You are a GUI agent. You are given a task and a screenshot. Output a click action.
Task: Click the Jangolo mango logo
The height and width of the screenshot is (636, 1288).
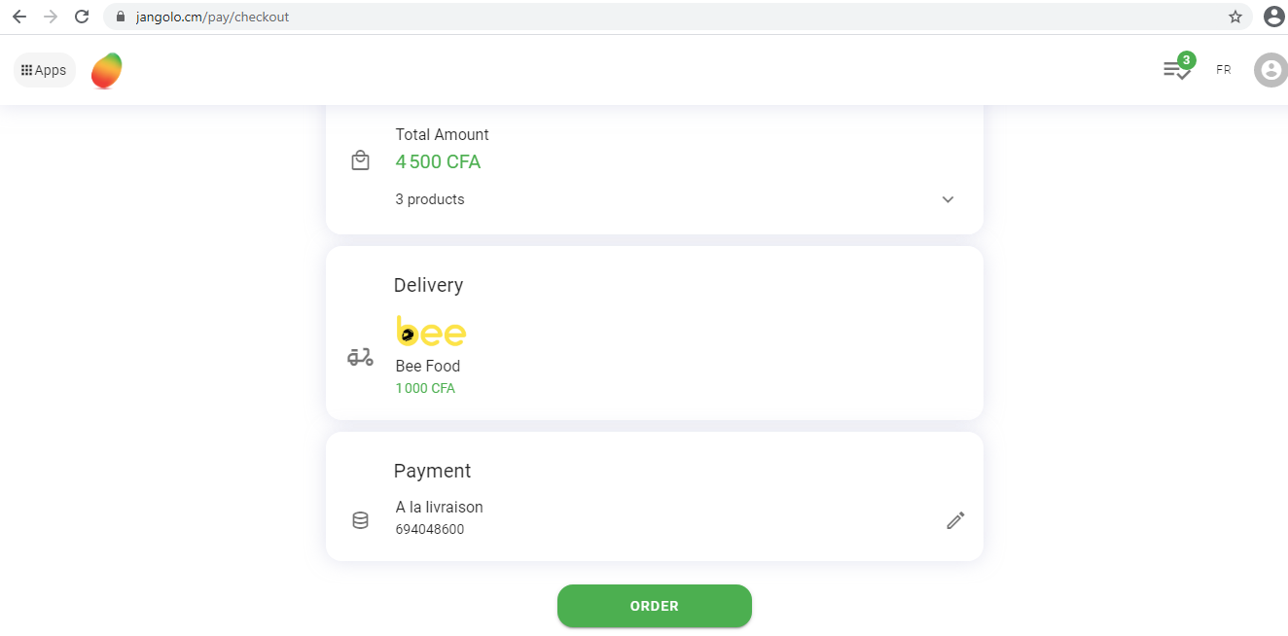(x=106, y=70)
